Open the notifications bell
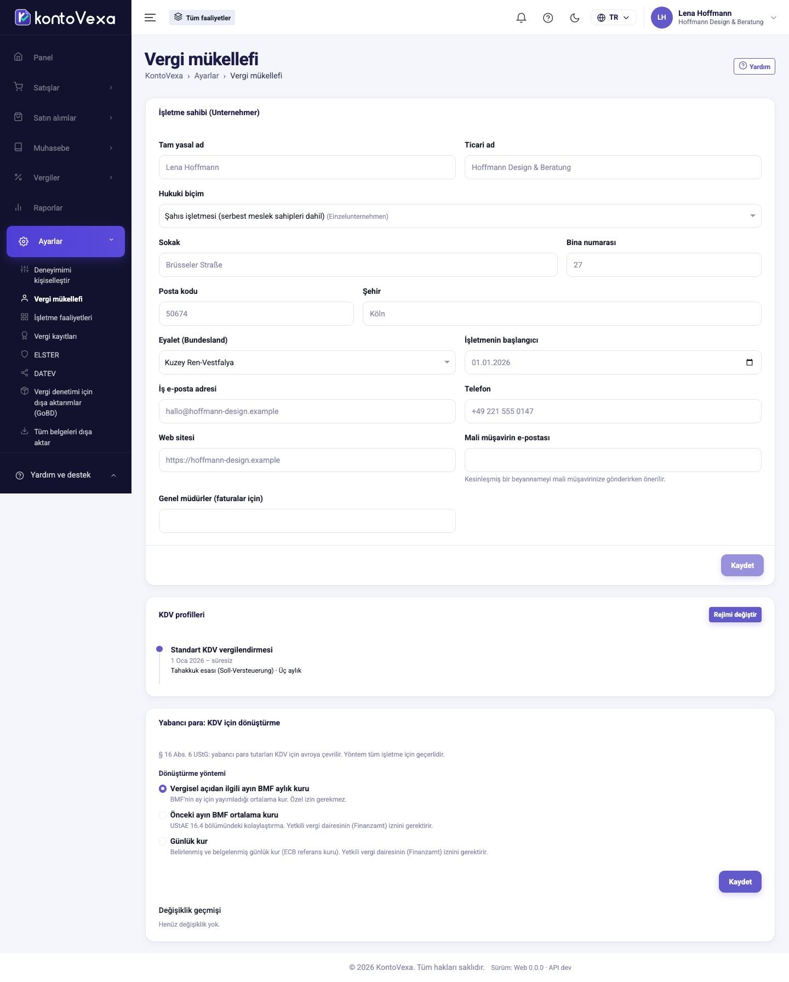Viewport: 789px width, 982px height. (x=521, y=18)
